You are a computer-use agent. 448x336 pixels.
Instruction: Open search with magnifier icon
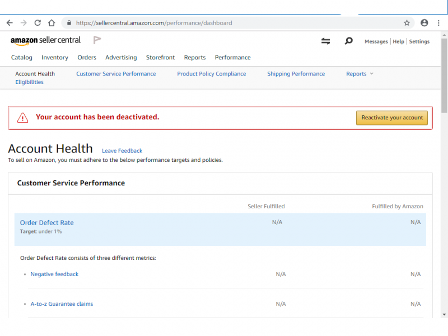click(x=348, y=41)
